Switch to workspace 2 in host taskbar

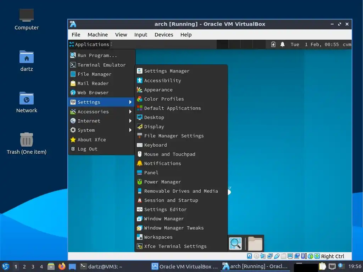[x=24, y=267]
